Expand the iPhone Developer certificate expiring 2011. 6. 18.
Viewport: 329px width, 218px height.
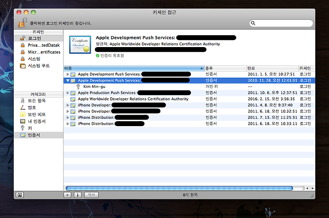coord(68,111)
